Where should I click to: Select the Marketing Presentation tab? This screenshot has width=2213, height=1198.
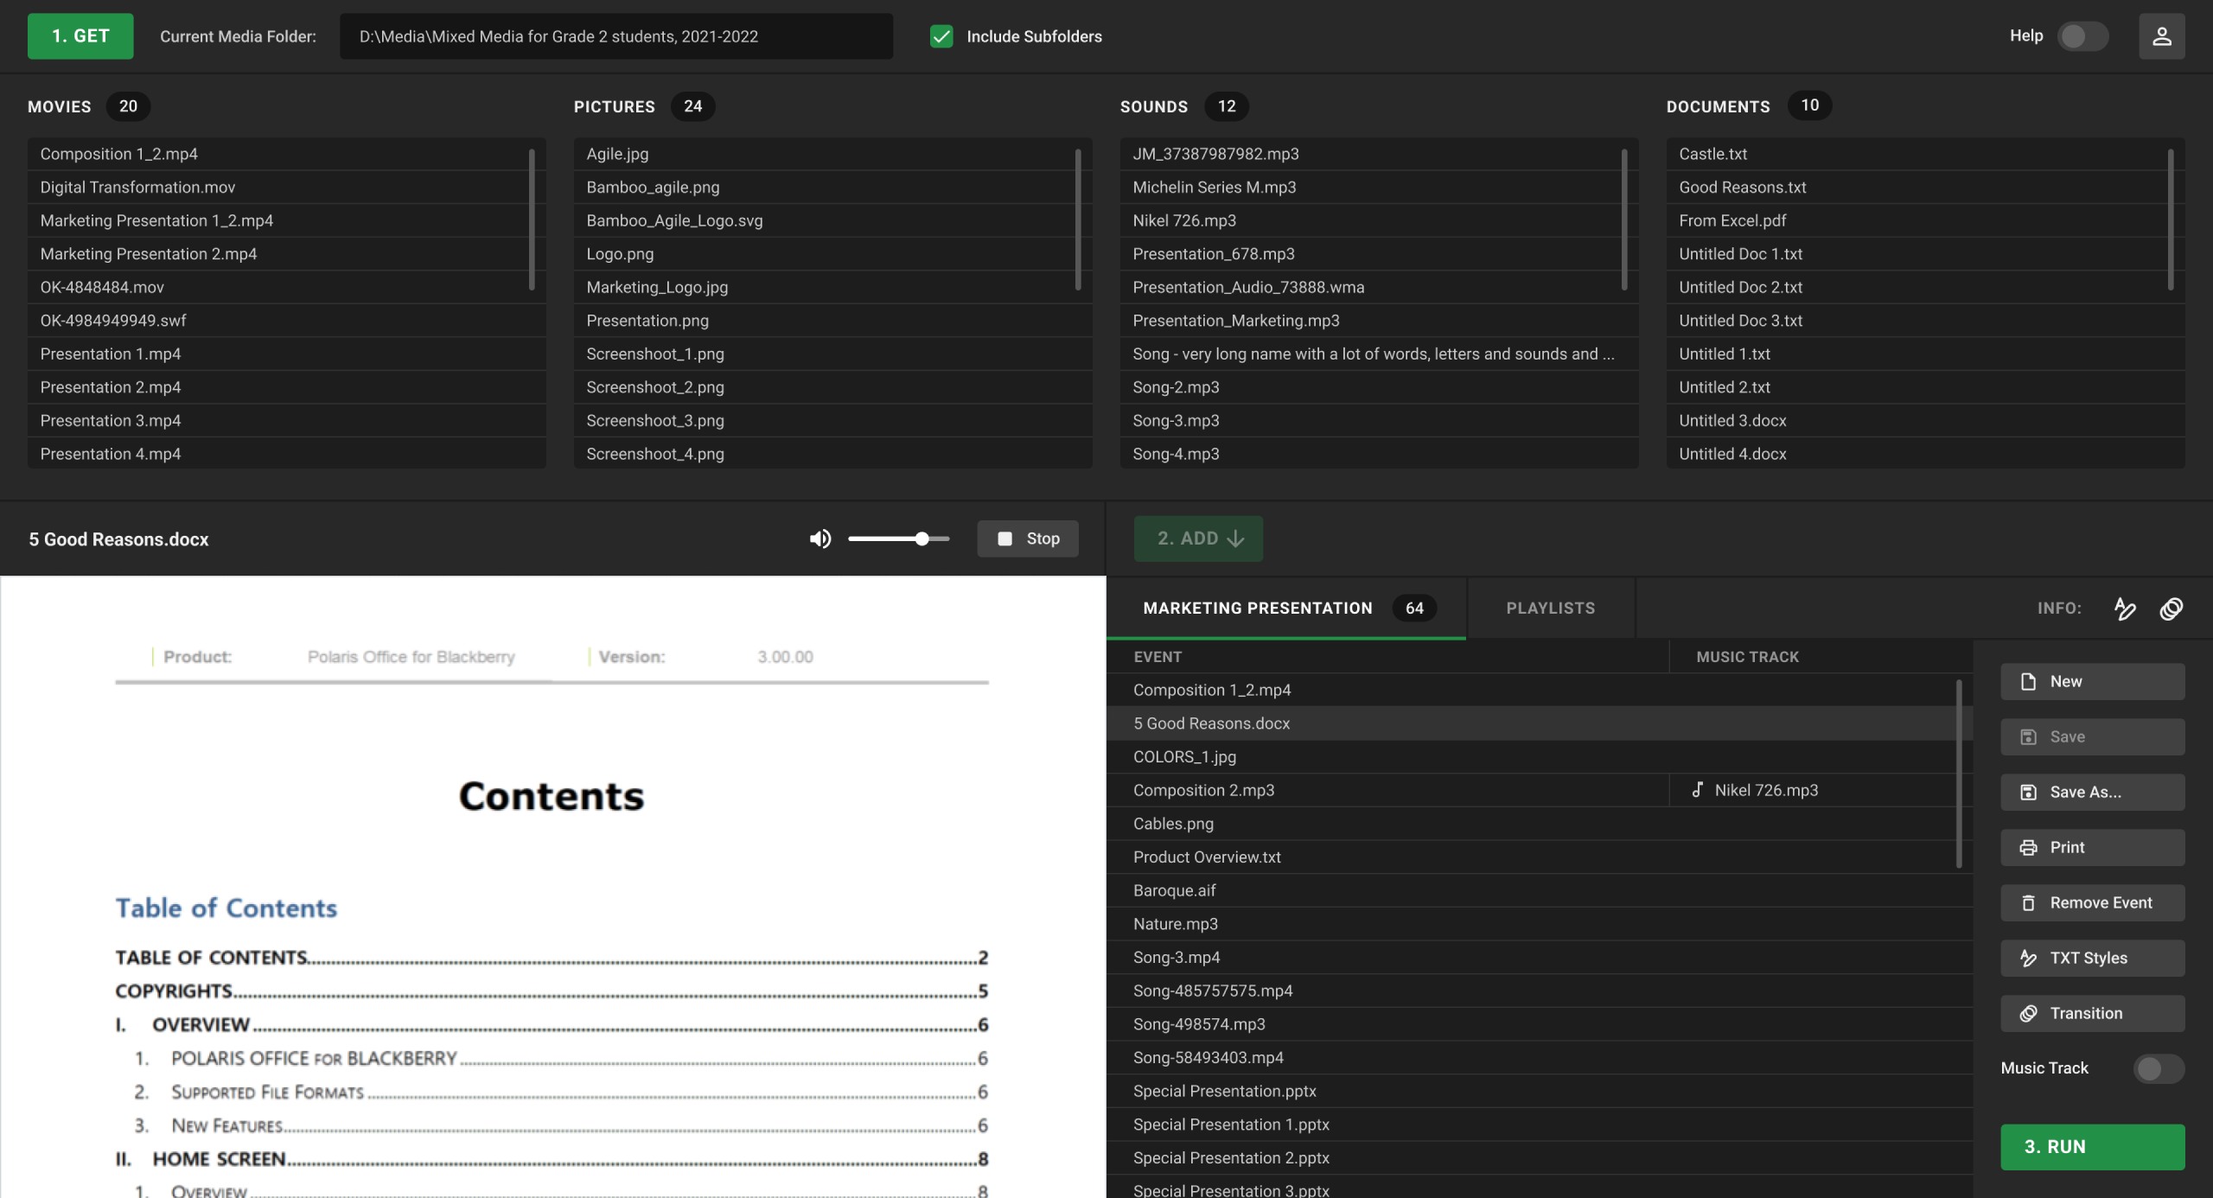click(1257, 608)
